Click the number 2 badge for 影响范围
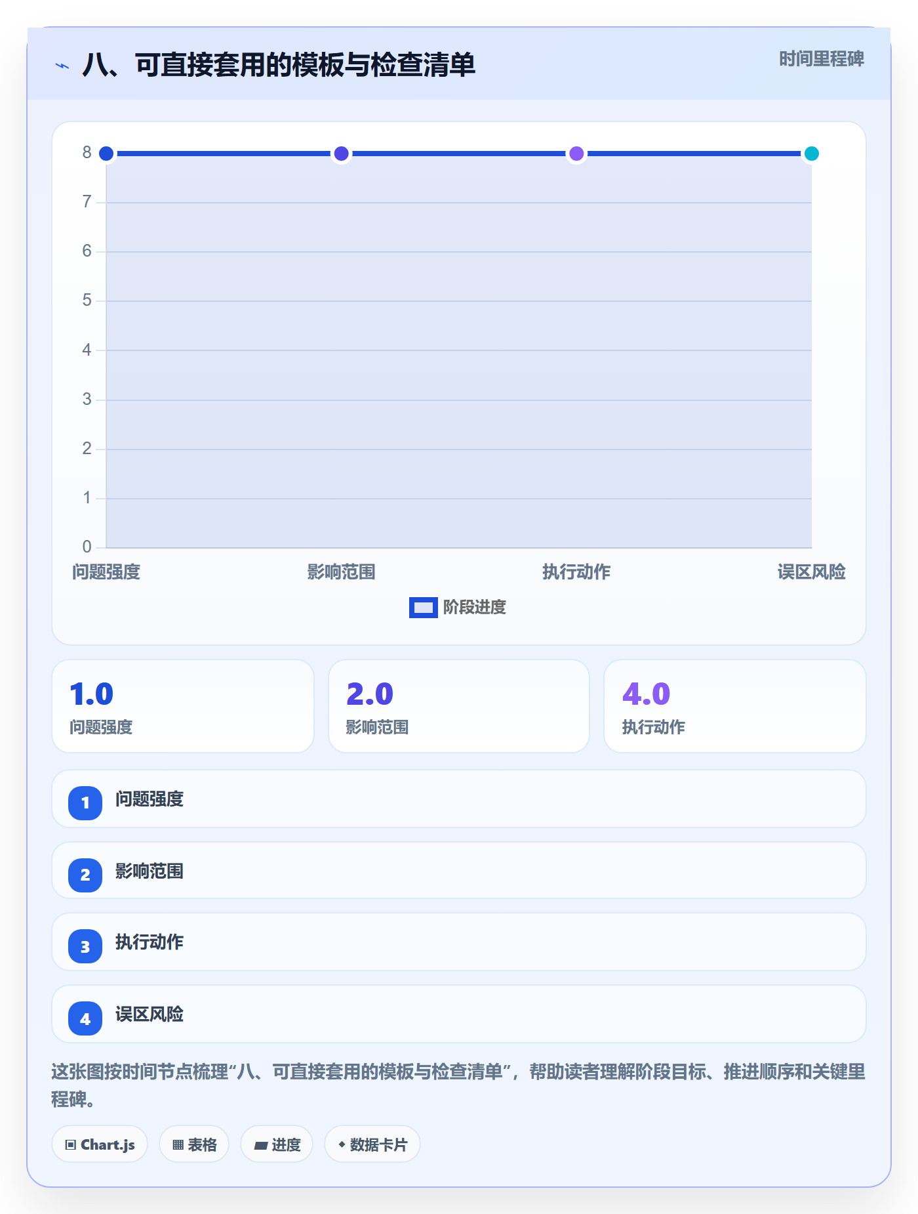 pyautogui.click(x=85, y=875)
